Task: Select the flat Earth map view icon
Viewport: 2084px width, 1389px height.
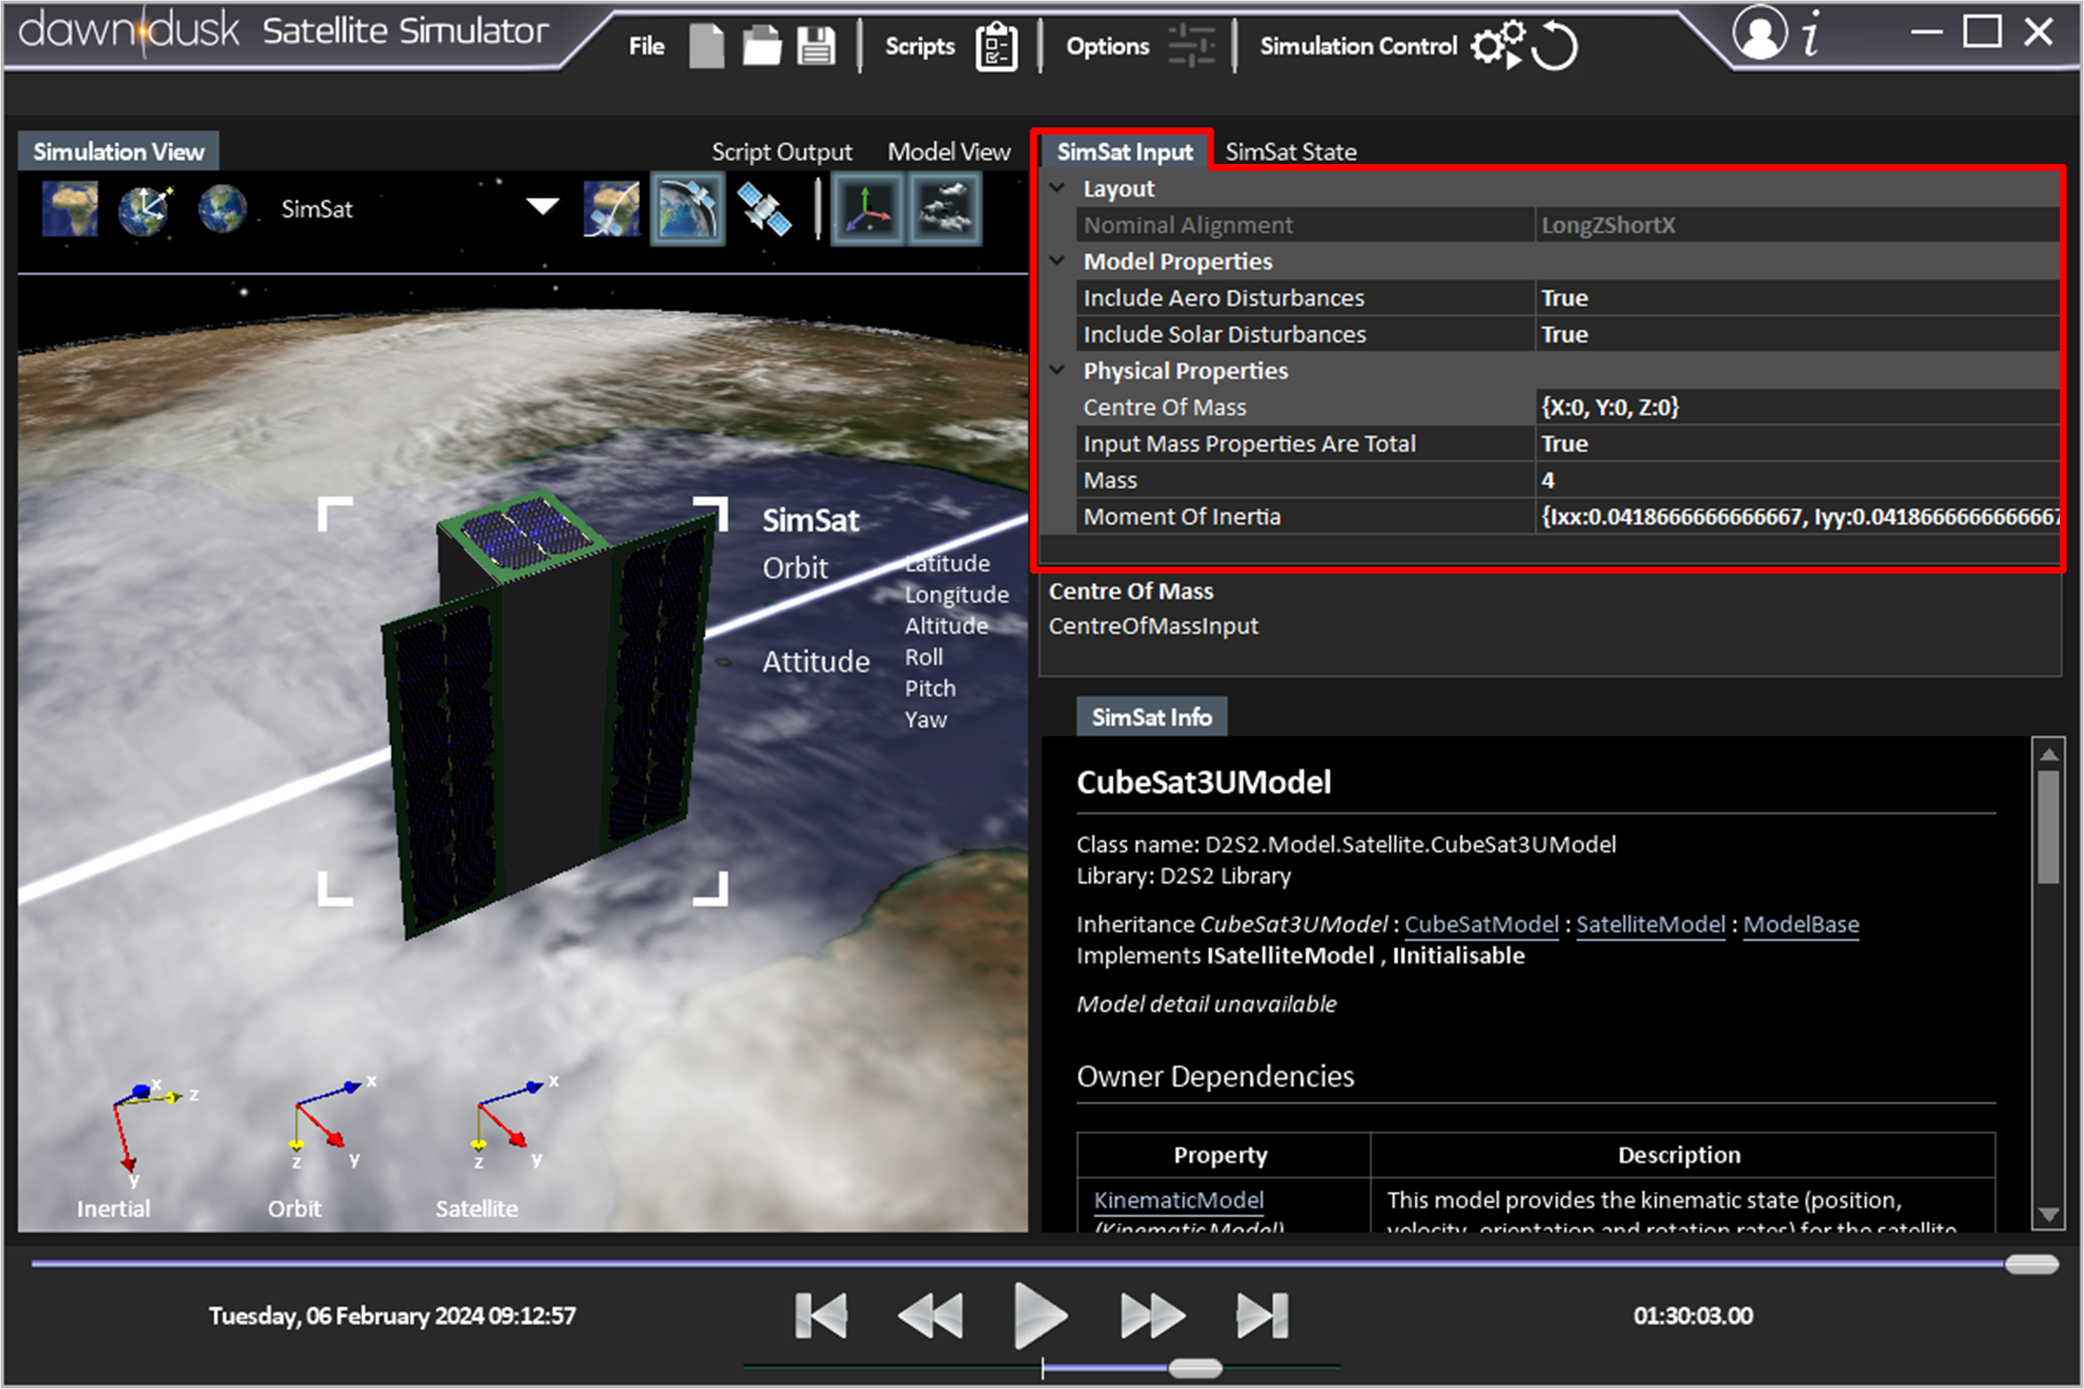Action: pos(70,209)
